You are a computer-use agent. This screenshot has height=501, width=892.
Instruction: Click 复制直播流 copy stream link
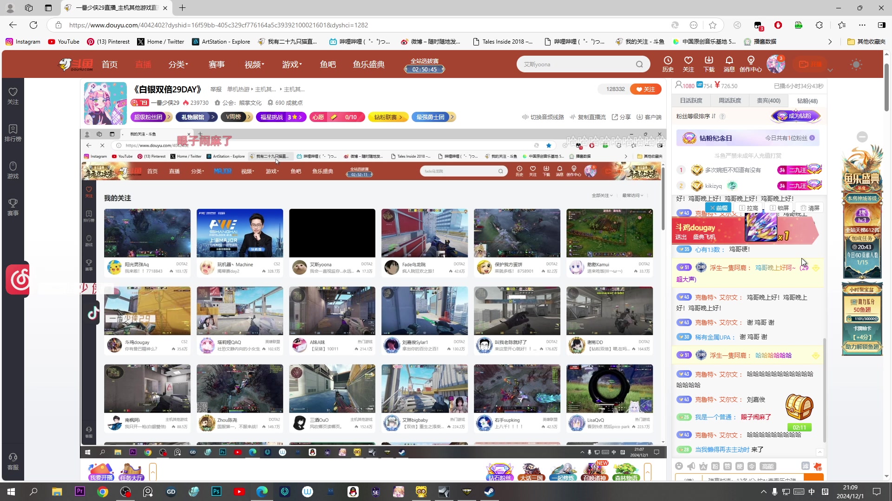pyautogui.click(x=588, y=117)
